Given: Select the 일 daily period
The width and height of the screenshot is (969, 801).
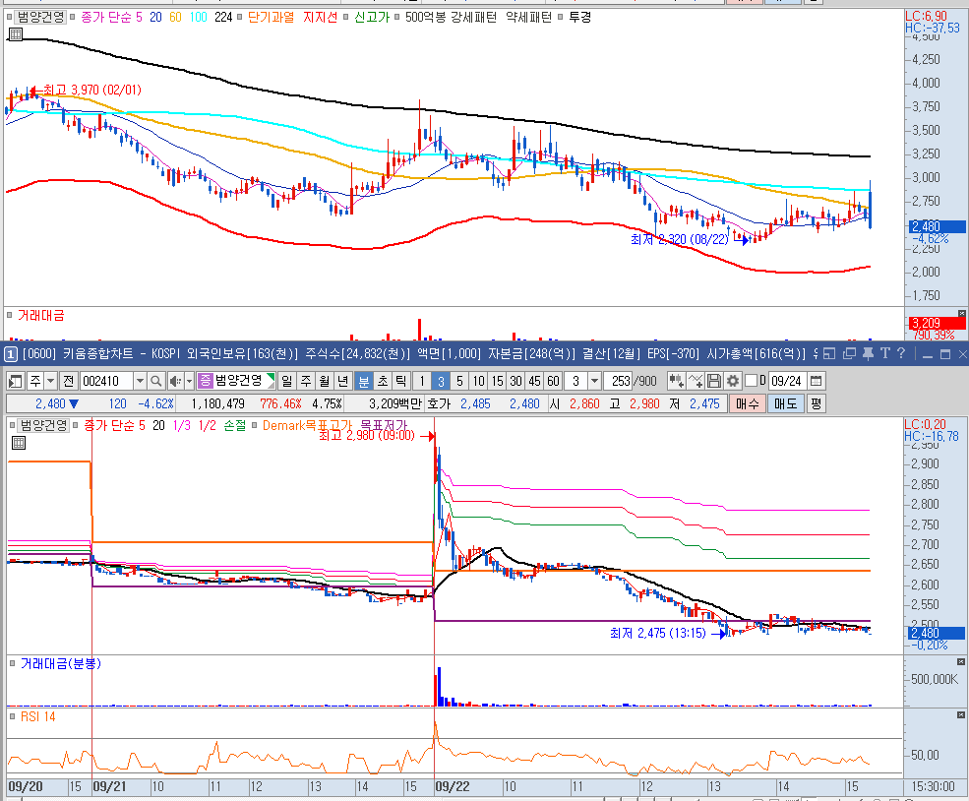Looking at the screenshot, I should pos(286,381).
